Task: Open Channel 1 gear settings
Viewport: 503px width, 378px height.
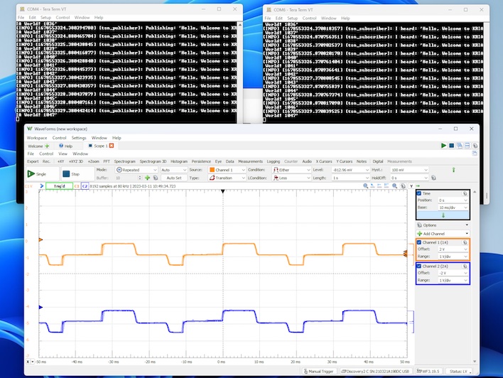Action: pos(465,242)
